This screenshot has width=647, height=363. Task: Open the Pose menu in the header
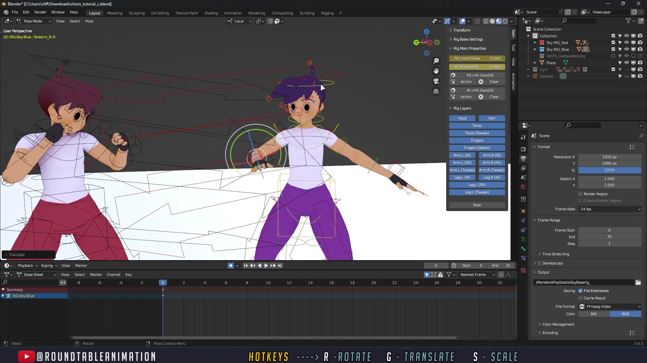pos(89,21)
